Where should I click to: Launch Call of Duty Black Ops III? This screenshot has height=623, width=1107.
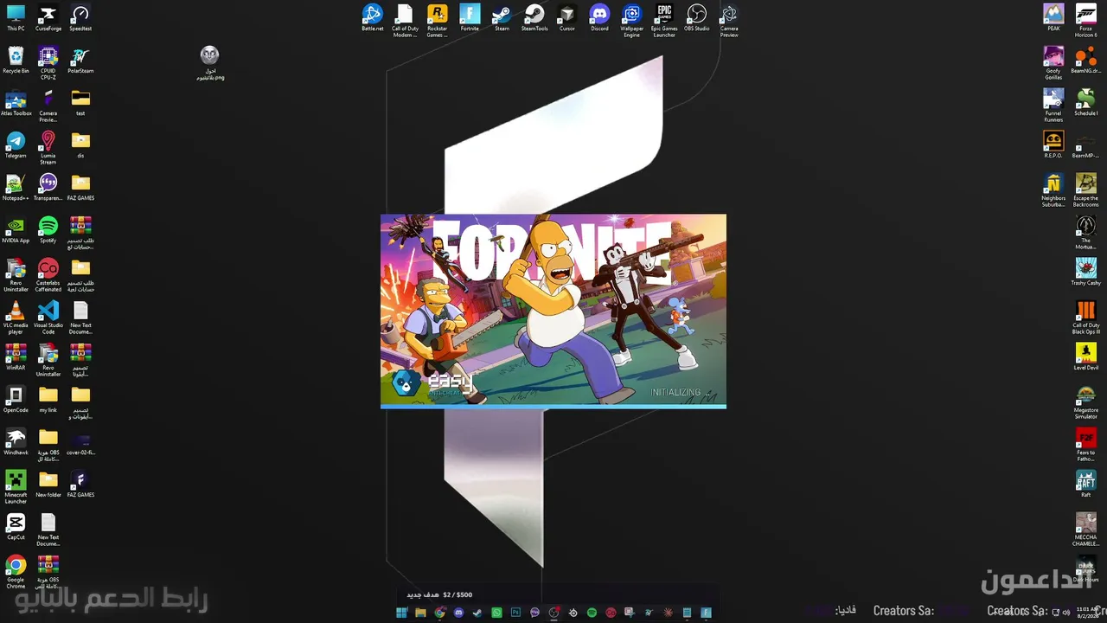click(x=1085, y=318)
